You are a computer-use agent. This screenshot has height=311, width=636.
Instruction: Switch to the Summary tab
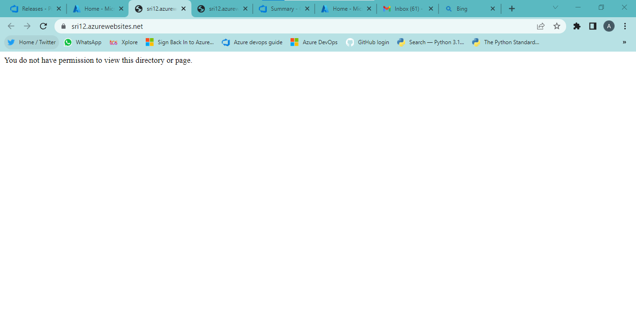(284, 9)
